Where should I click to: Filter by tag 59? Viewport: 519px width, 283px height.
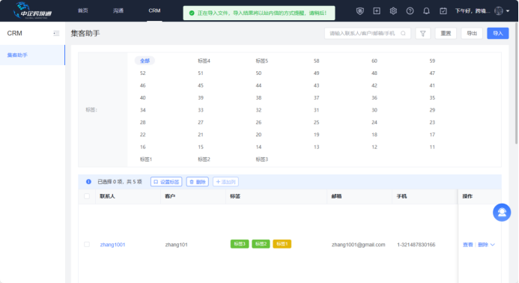[x=432, y=61]
